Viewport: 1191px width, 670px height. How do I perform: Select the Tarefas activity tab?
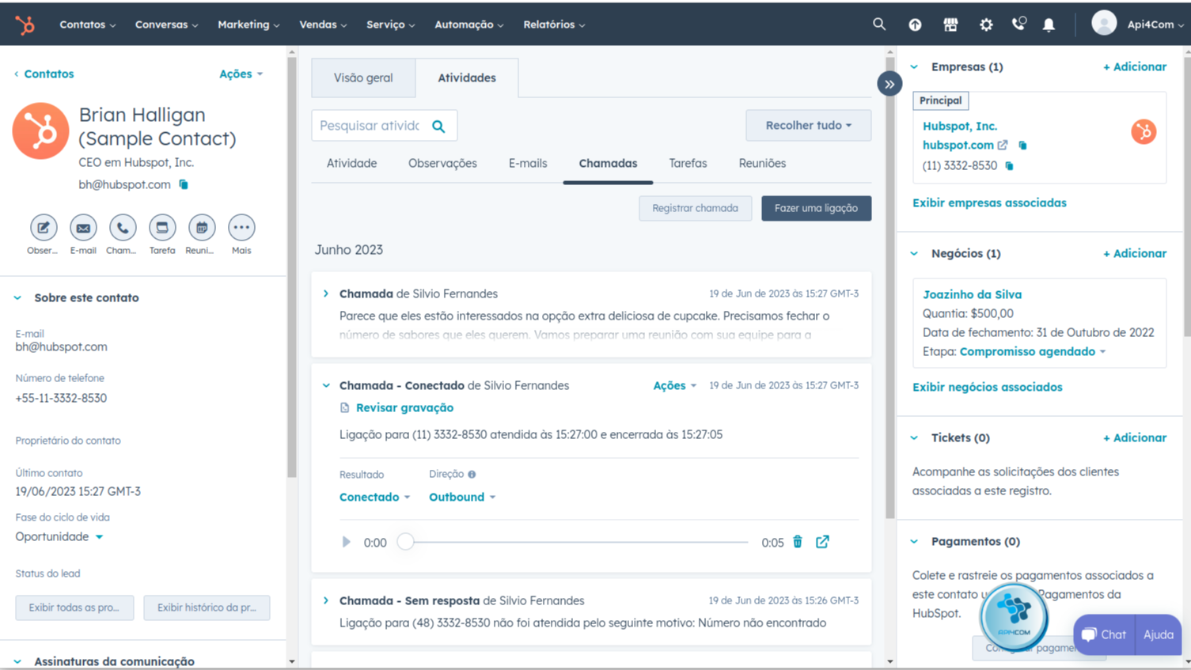point(688,163)
